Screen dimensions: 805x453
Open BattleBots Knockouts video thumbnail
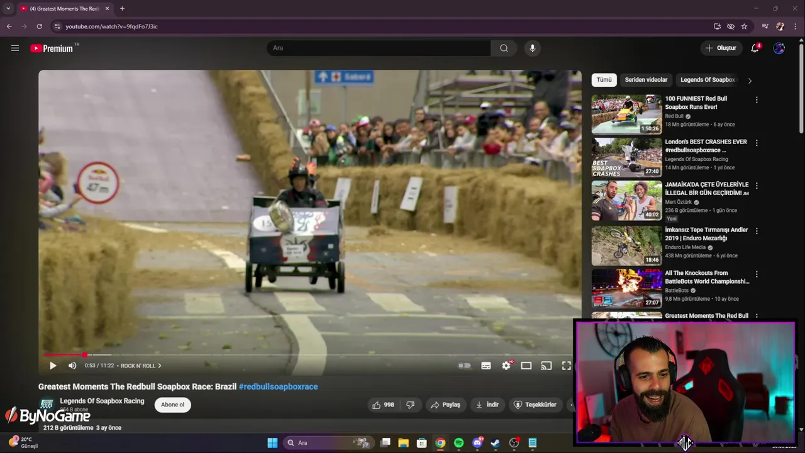626,288
